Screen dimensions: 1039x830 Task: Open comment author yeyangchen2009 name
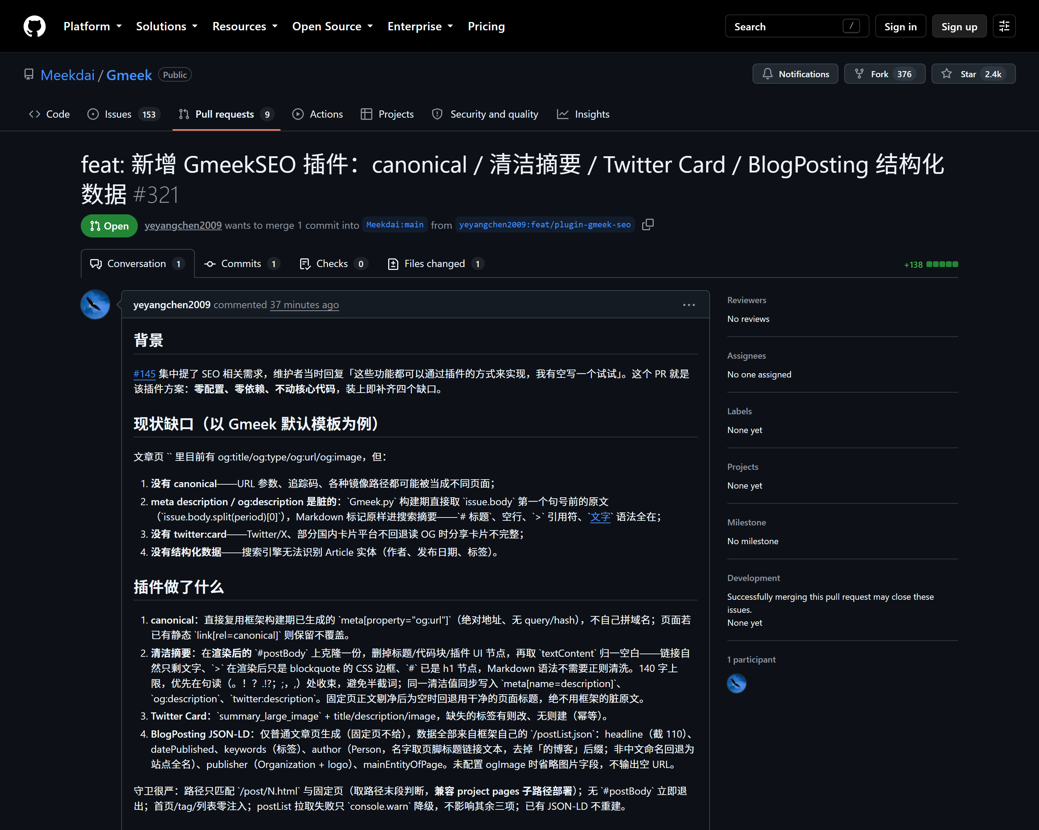coord(172,305)
